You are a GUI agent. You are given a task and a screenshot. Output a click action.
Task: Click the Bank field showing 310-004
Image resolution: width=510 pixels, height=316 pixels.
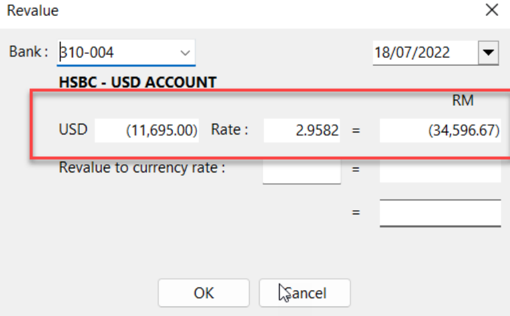[x=117, y=52]
